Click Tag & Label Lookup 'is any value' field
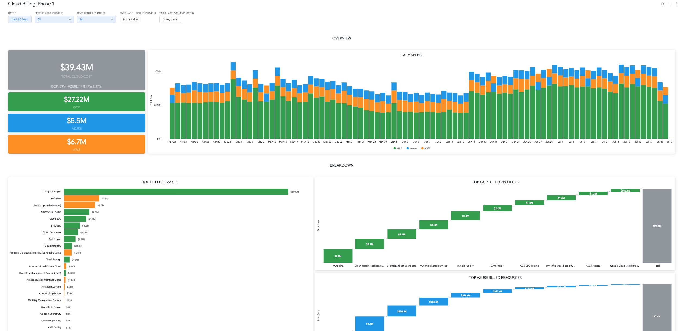Viewport: 680px width, 331px height. click(130, 19)
